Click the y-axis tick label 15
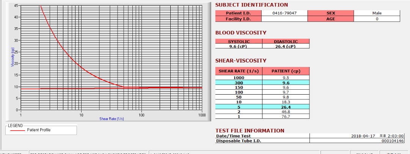 point(16,75)
